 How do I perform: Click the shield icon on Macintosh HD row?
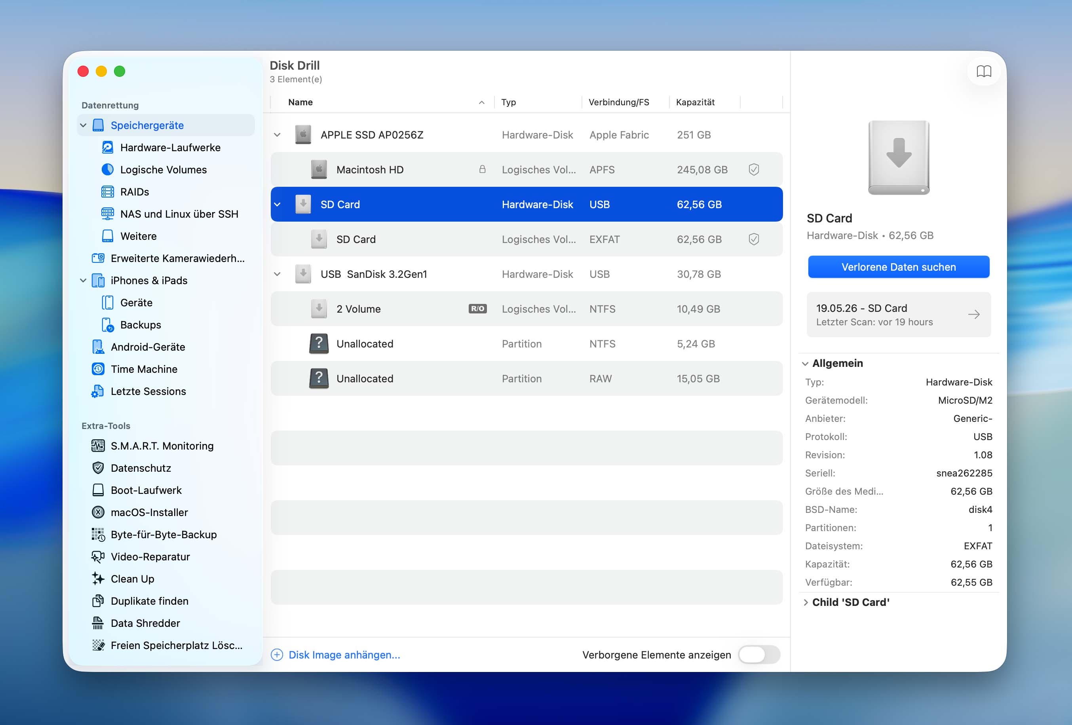(x=754, y=170)
